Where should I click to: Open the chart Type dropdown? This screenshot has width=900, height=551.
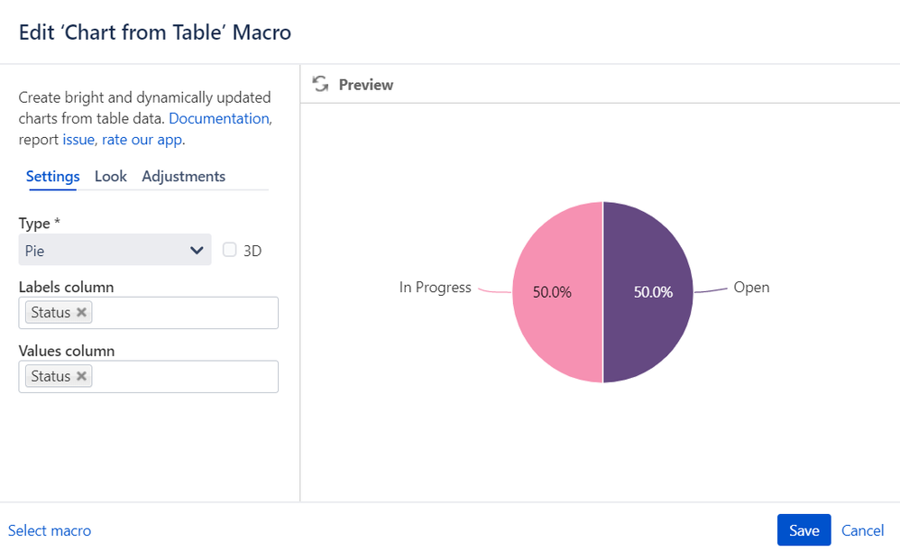pos(115,250)
